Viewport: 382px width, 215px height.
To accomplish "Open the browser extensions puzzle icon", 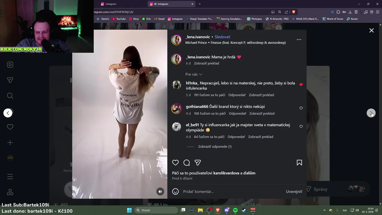I will point(338,12).
